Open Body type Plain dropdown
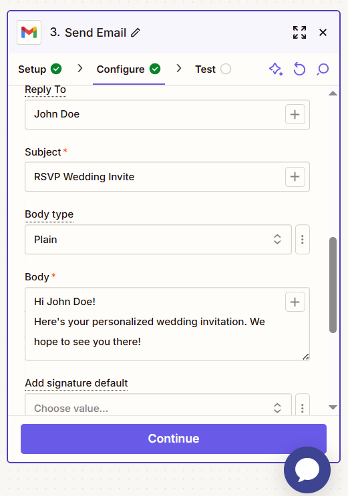 click(x=158, y=240)
